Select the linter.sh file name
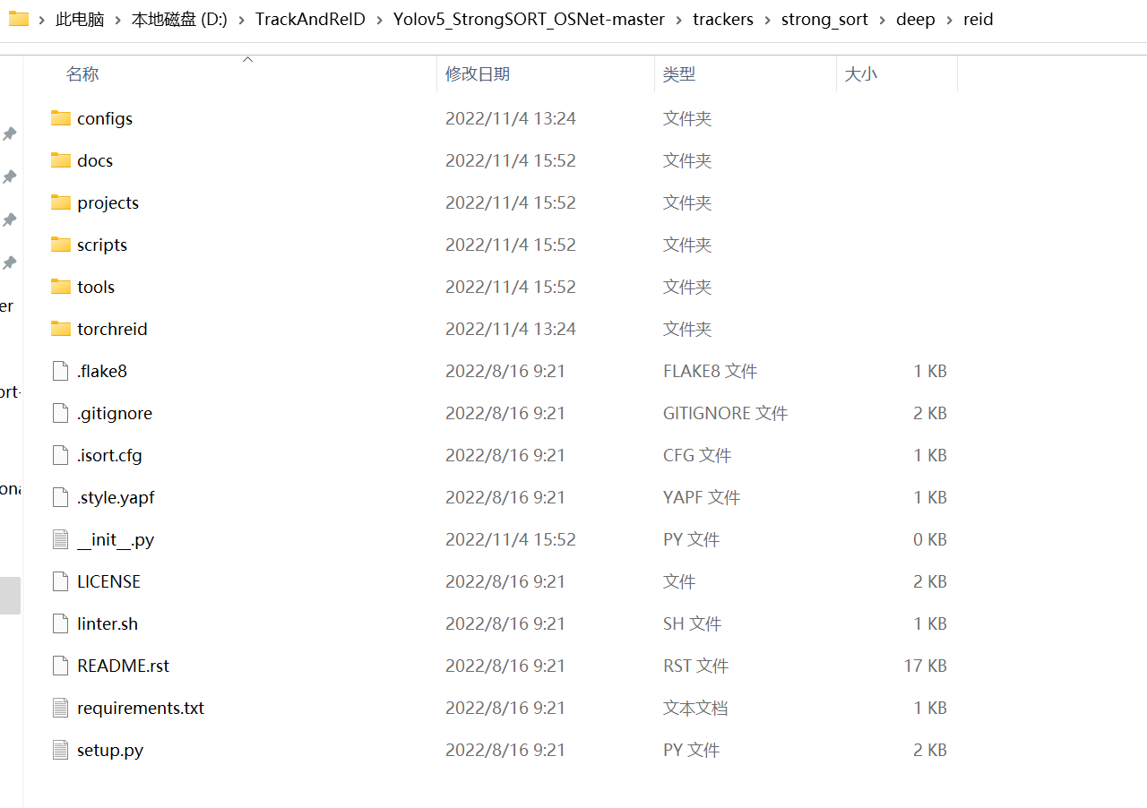The height and width of the screenshot is (808, 1147). pyautogui.click(x=108, y=623)
